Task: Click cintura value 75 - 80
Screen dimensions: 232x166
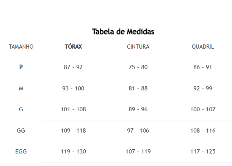Action: 138,67
